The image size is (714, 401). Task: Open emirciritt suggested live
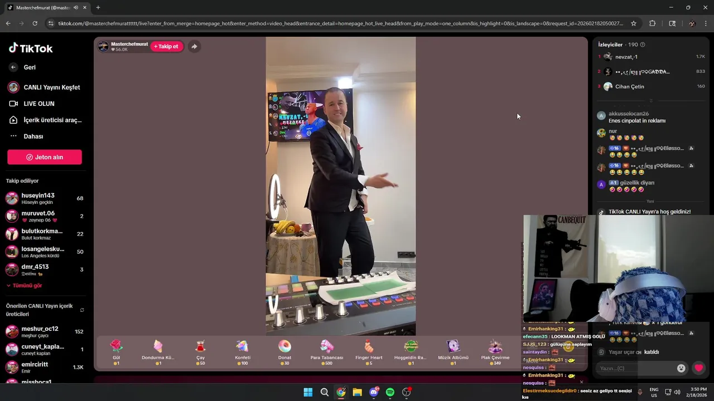point(45,367)
